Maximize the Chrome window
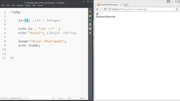The height and width of the screenshot is (101, 180). tap(176, 2)
